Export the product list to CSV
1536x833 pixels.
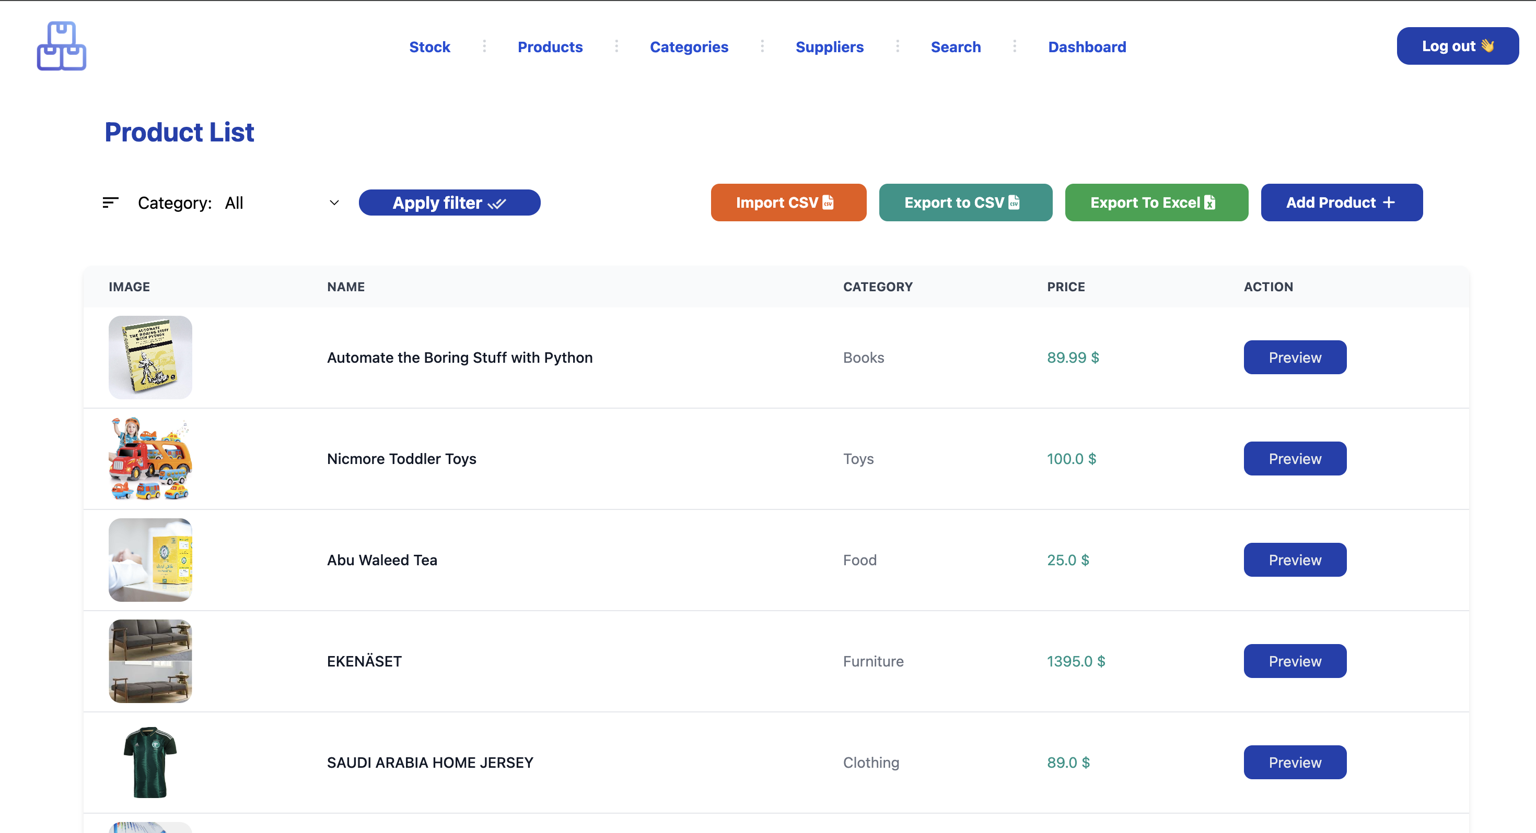965,203
